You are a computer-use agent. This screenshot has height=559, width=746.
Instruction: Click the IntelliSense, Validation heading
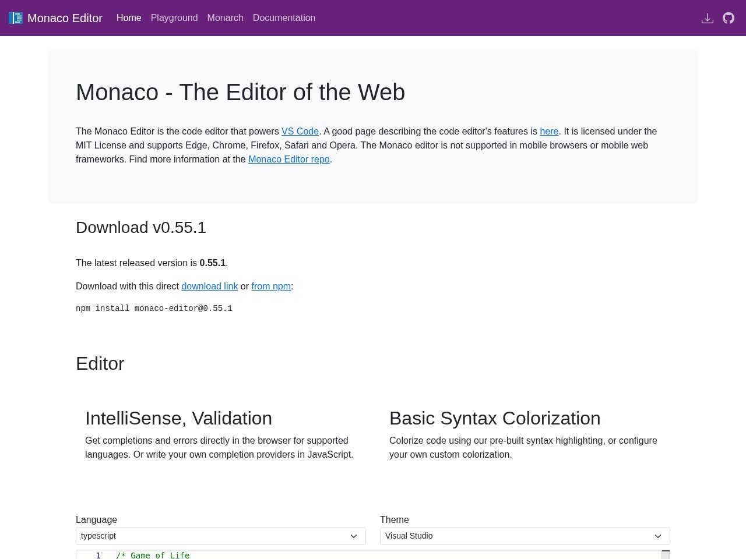(178, 418)
